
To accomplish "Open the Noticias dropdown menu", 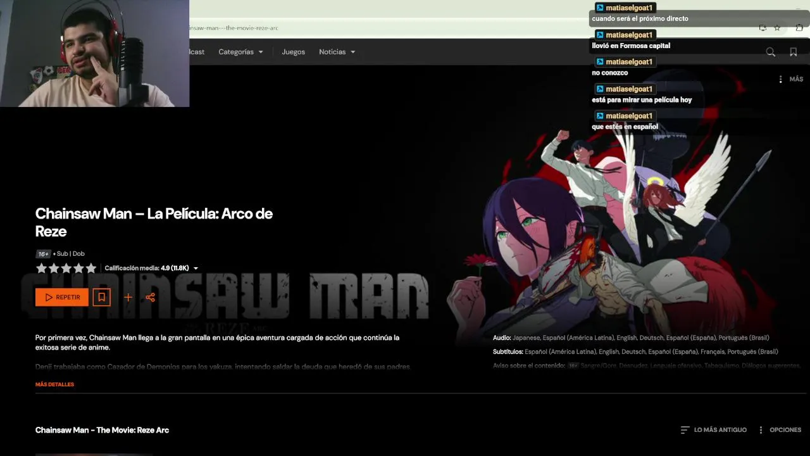I will click(x=337, y=52).
